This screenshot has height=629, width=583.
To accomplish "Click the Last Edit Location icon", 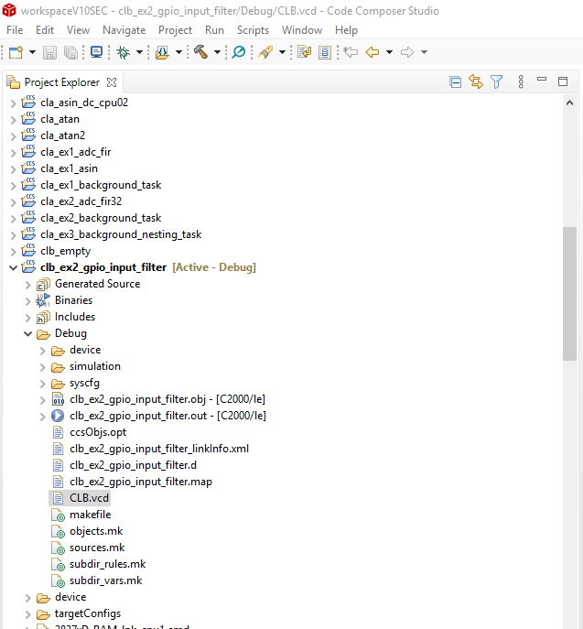I will pos(351,52).
